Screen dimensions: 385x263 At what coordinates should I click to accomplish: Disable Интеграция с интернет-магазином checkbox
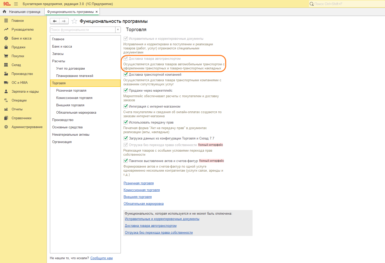pos(126,107)
